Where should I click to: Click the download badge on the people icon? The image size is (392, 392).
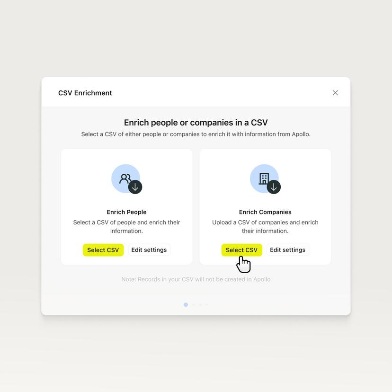coord(135,187)
